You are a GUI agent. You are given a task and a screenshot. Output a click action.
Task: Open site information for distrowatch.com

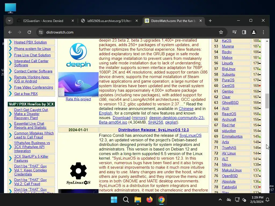[x=41, y=32]
